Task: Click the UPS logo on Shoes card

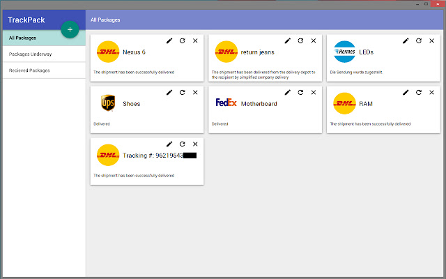Action: tap(108, 103)
